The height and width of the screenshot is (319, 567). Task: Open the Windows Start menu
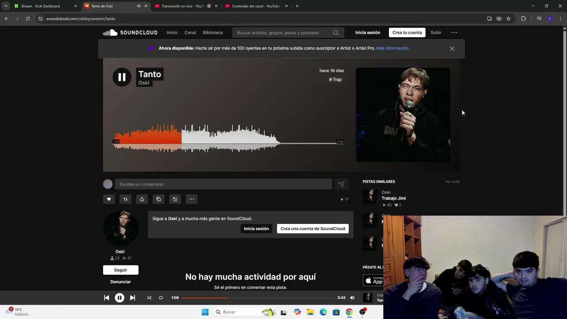click(x=205, y=312)
